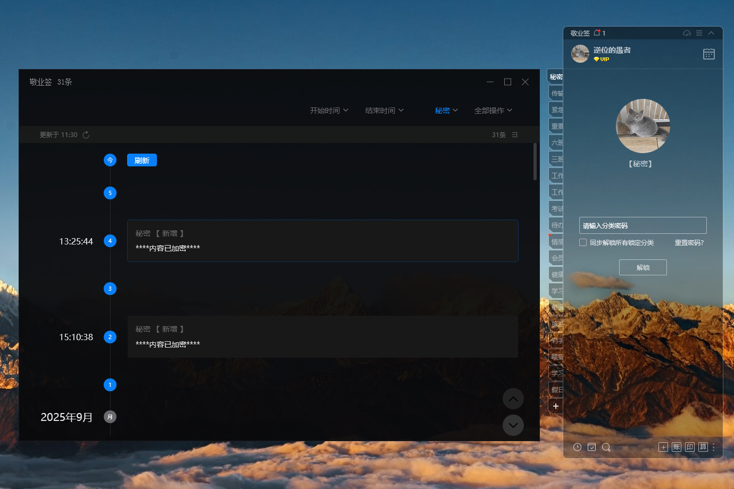Click the bottom plus new-note icon
Viewport: 734px width, 489px height.
click(663, 447)
